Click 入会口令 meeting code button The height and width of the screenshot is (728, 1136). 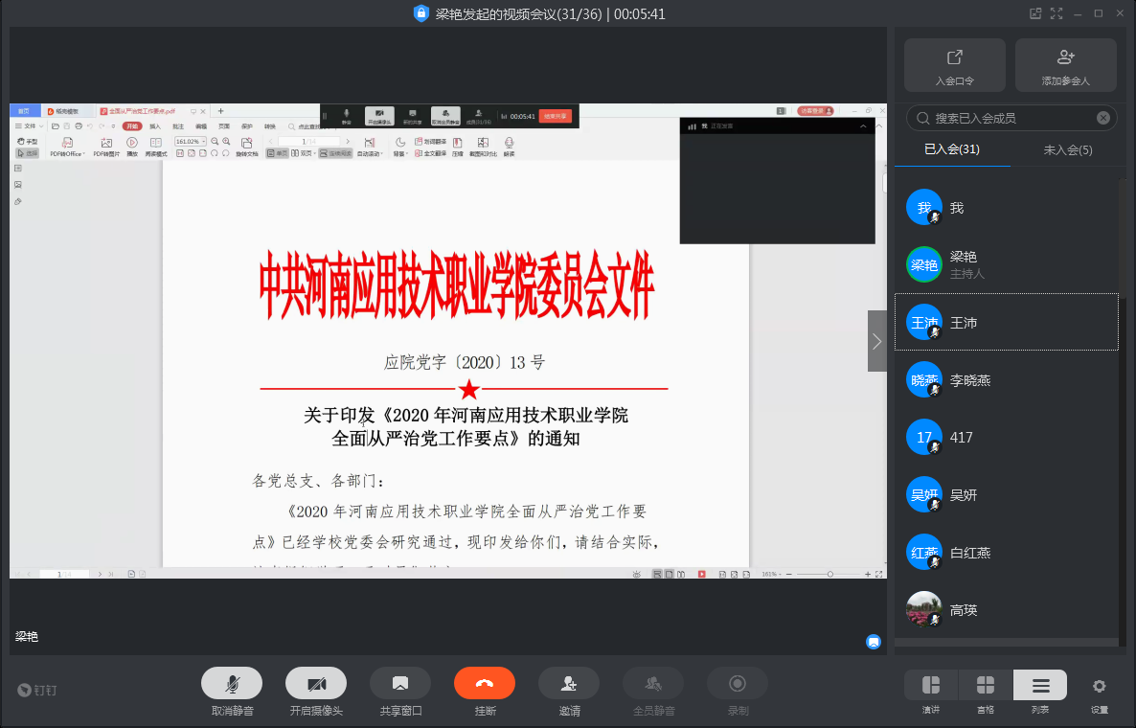(954, 65)
